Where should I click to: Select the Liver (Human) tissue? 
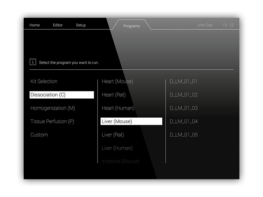click(117, 148)
